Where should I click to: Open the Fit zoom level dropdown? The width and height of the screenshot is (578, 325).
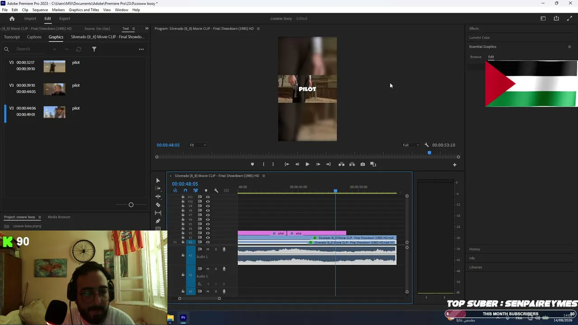pos(198,145)
